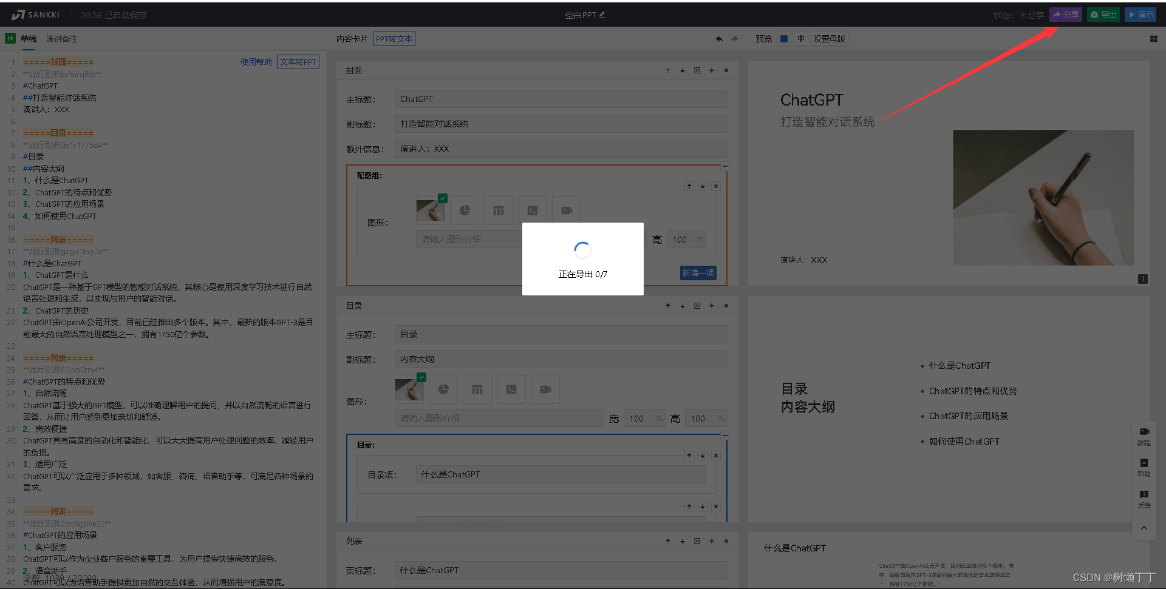Click 新增一项 button in 配图组
The image size is (1166, 589).
(x=698, y=273)
